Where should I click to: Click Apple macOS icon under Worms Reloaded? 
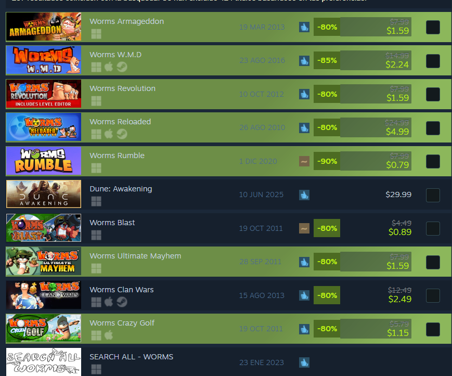[109, 134]
